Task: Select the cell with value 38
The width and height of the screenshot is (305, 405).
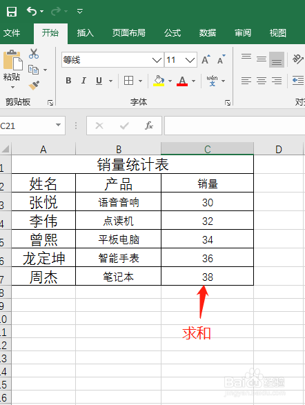Action: pyautogui.click(x=208, y=277)
